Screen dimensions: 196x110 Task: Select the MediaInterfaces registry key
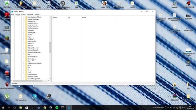point(33,24)
